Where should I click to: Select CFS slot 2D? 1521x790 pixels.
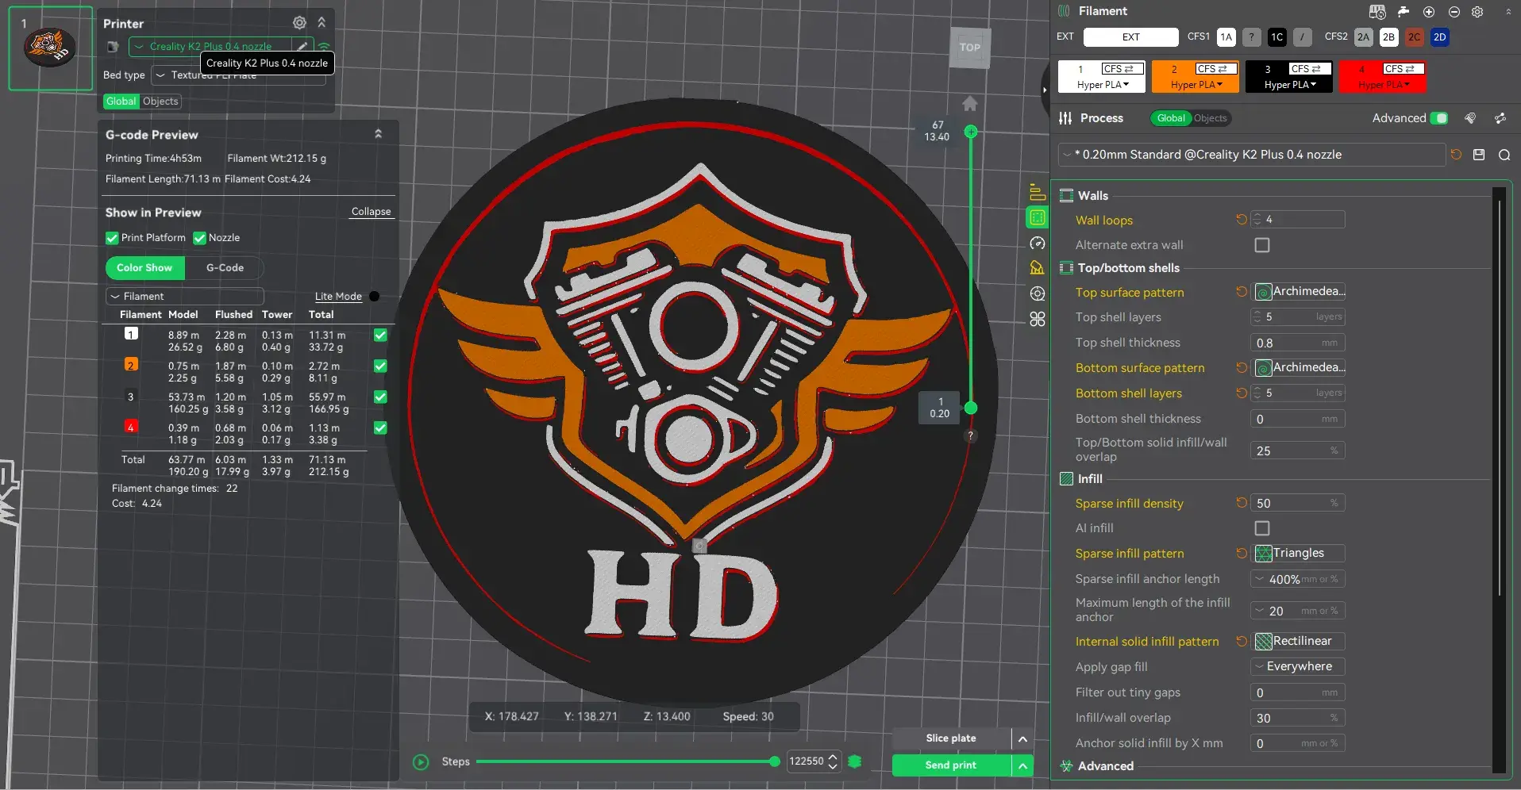pyautogui.click(x=1440, y=37)
